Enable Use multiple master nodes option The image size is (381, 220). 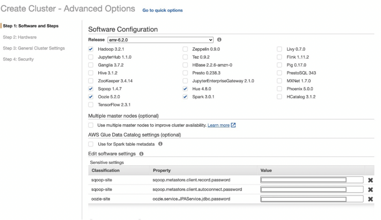91,125
